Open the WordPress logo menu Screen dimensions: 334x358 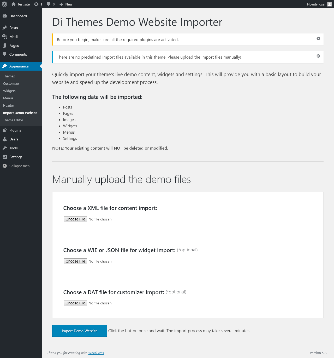pos(4,4)
